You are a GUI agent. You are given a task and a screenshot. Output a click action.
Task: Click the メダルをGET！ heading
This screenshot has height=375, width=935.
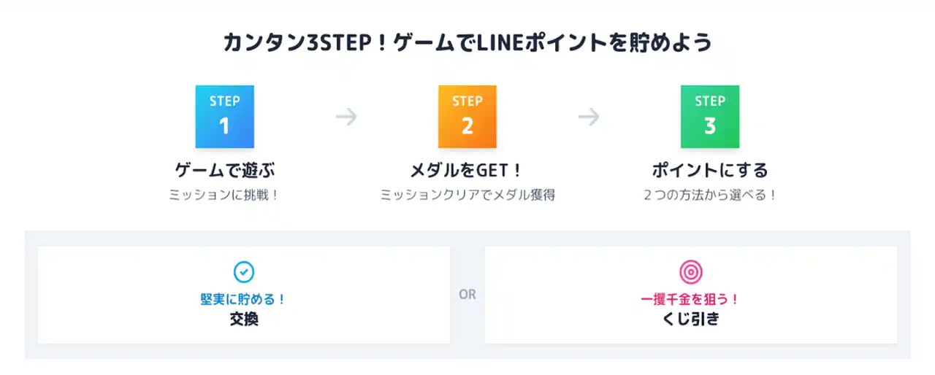467,171
